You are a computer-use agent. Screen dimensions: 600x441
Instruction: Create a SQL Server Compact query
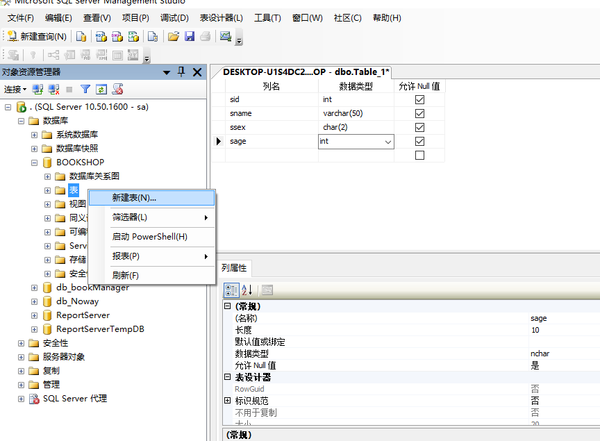153,36
